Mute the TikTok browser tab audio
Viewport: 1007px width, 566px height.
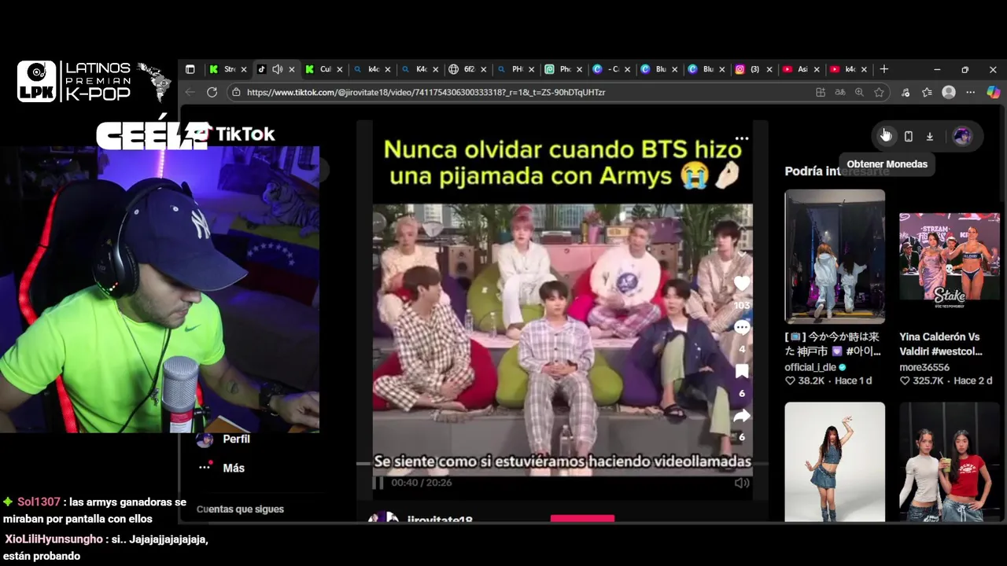(x=277, y=69)
